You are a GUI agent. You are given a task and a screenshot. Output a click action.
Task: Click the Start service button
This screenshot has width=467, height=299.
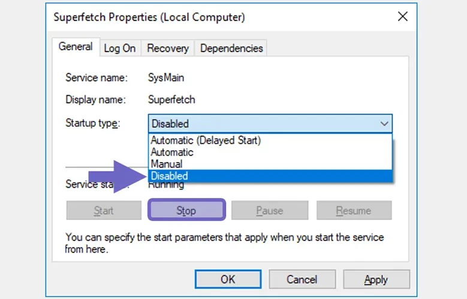(104, 210)
